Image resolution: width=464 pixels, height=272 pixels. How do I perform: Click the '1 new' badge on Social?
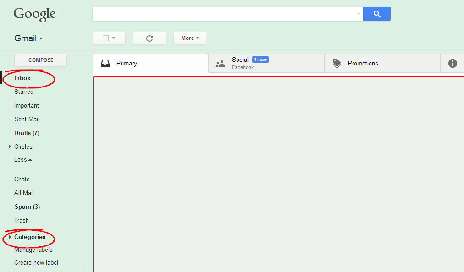point(260,60)
